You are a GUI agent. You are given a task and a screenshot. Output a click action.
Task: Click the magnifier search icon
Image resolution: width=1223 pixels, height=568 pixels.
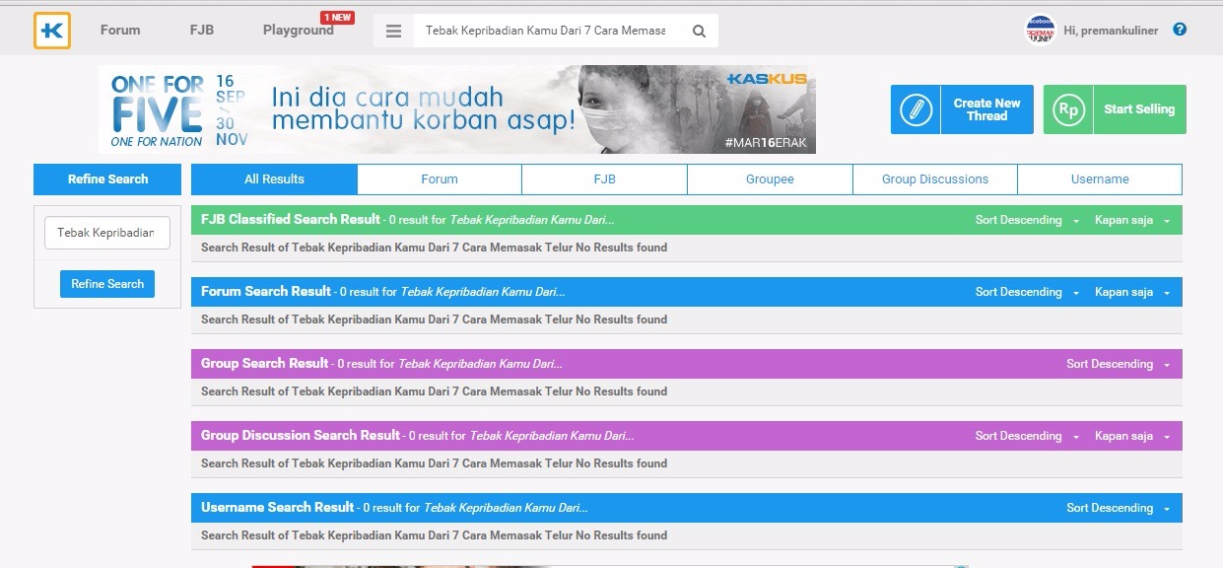pos(699,32)
